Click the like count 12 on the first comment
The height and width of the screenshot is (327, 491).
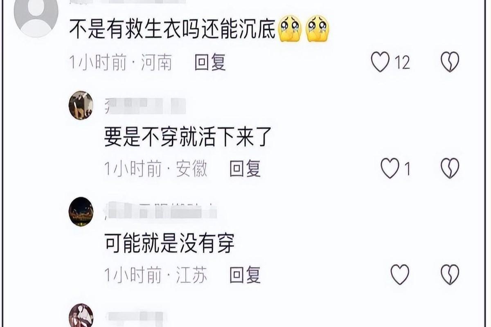[402, 63]
